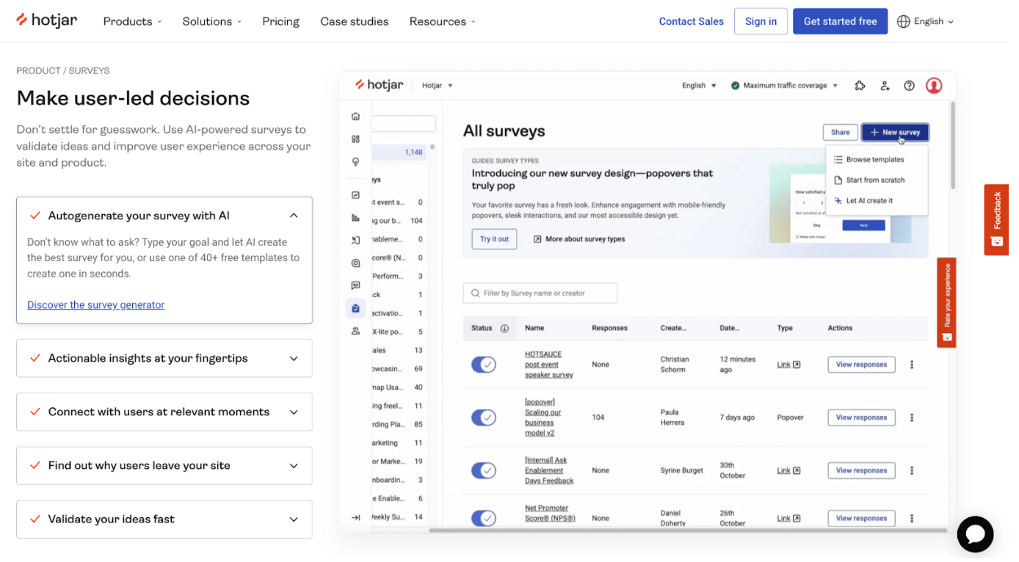Image resolution: width=1019 pixels, height=562 pixels.
Task: Click the "Discover the survey generator" link
Action: coord(95,304)
